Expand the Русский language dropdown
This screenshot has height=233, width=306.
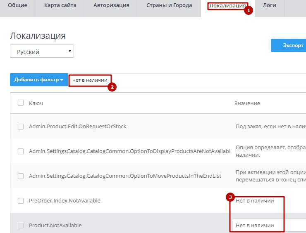42,52
